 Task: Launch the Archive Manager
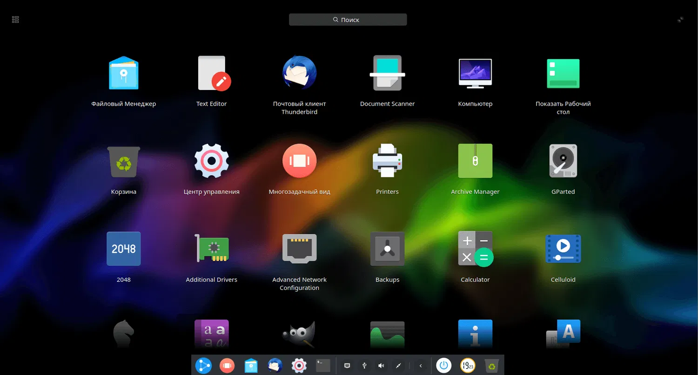[475, 161]
